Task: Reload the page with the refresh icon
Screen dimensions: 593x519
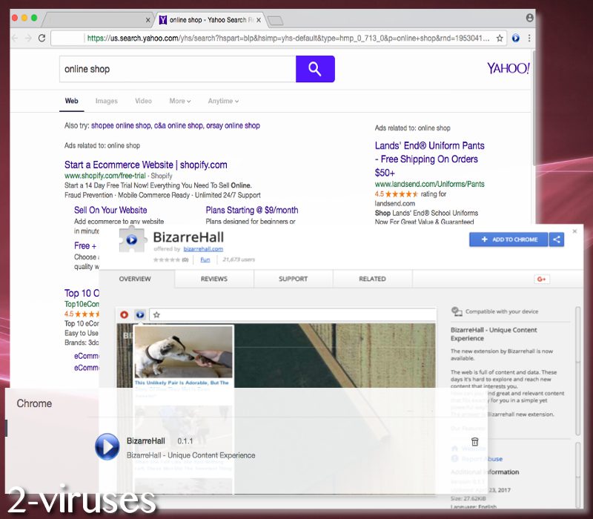Action: [x=42, y=38]
